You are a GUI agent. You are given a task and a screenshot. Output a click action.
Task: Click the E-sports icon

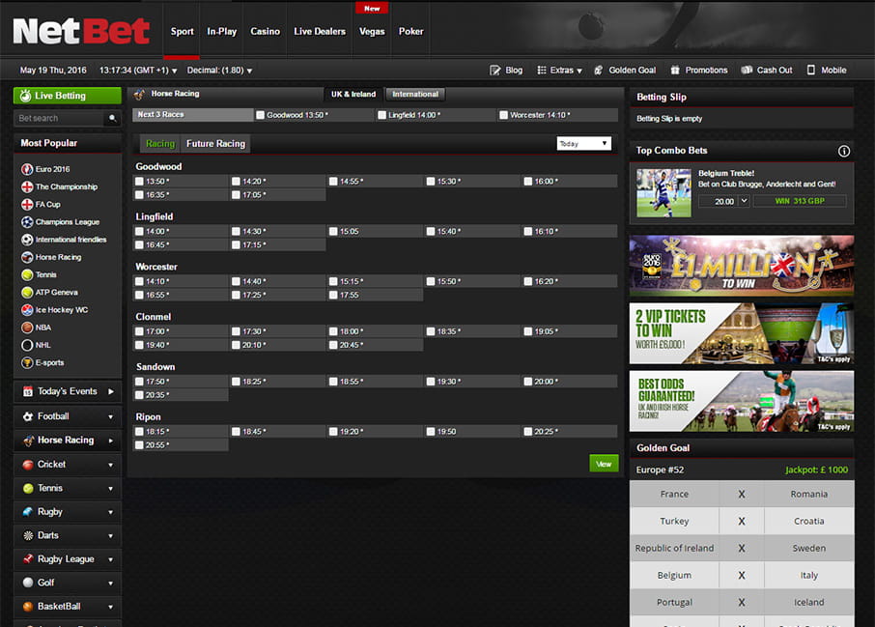click(27, 363)
